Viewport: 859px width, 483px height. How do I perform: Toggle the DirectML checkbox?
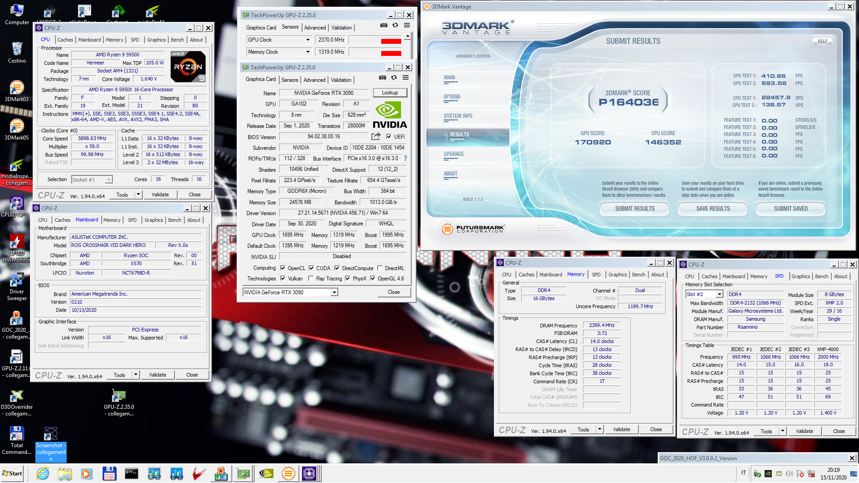point(380,268)
